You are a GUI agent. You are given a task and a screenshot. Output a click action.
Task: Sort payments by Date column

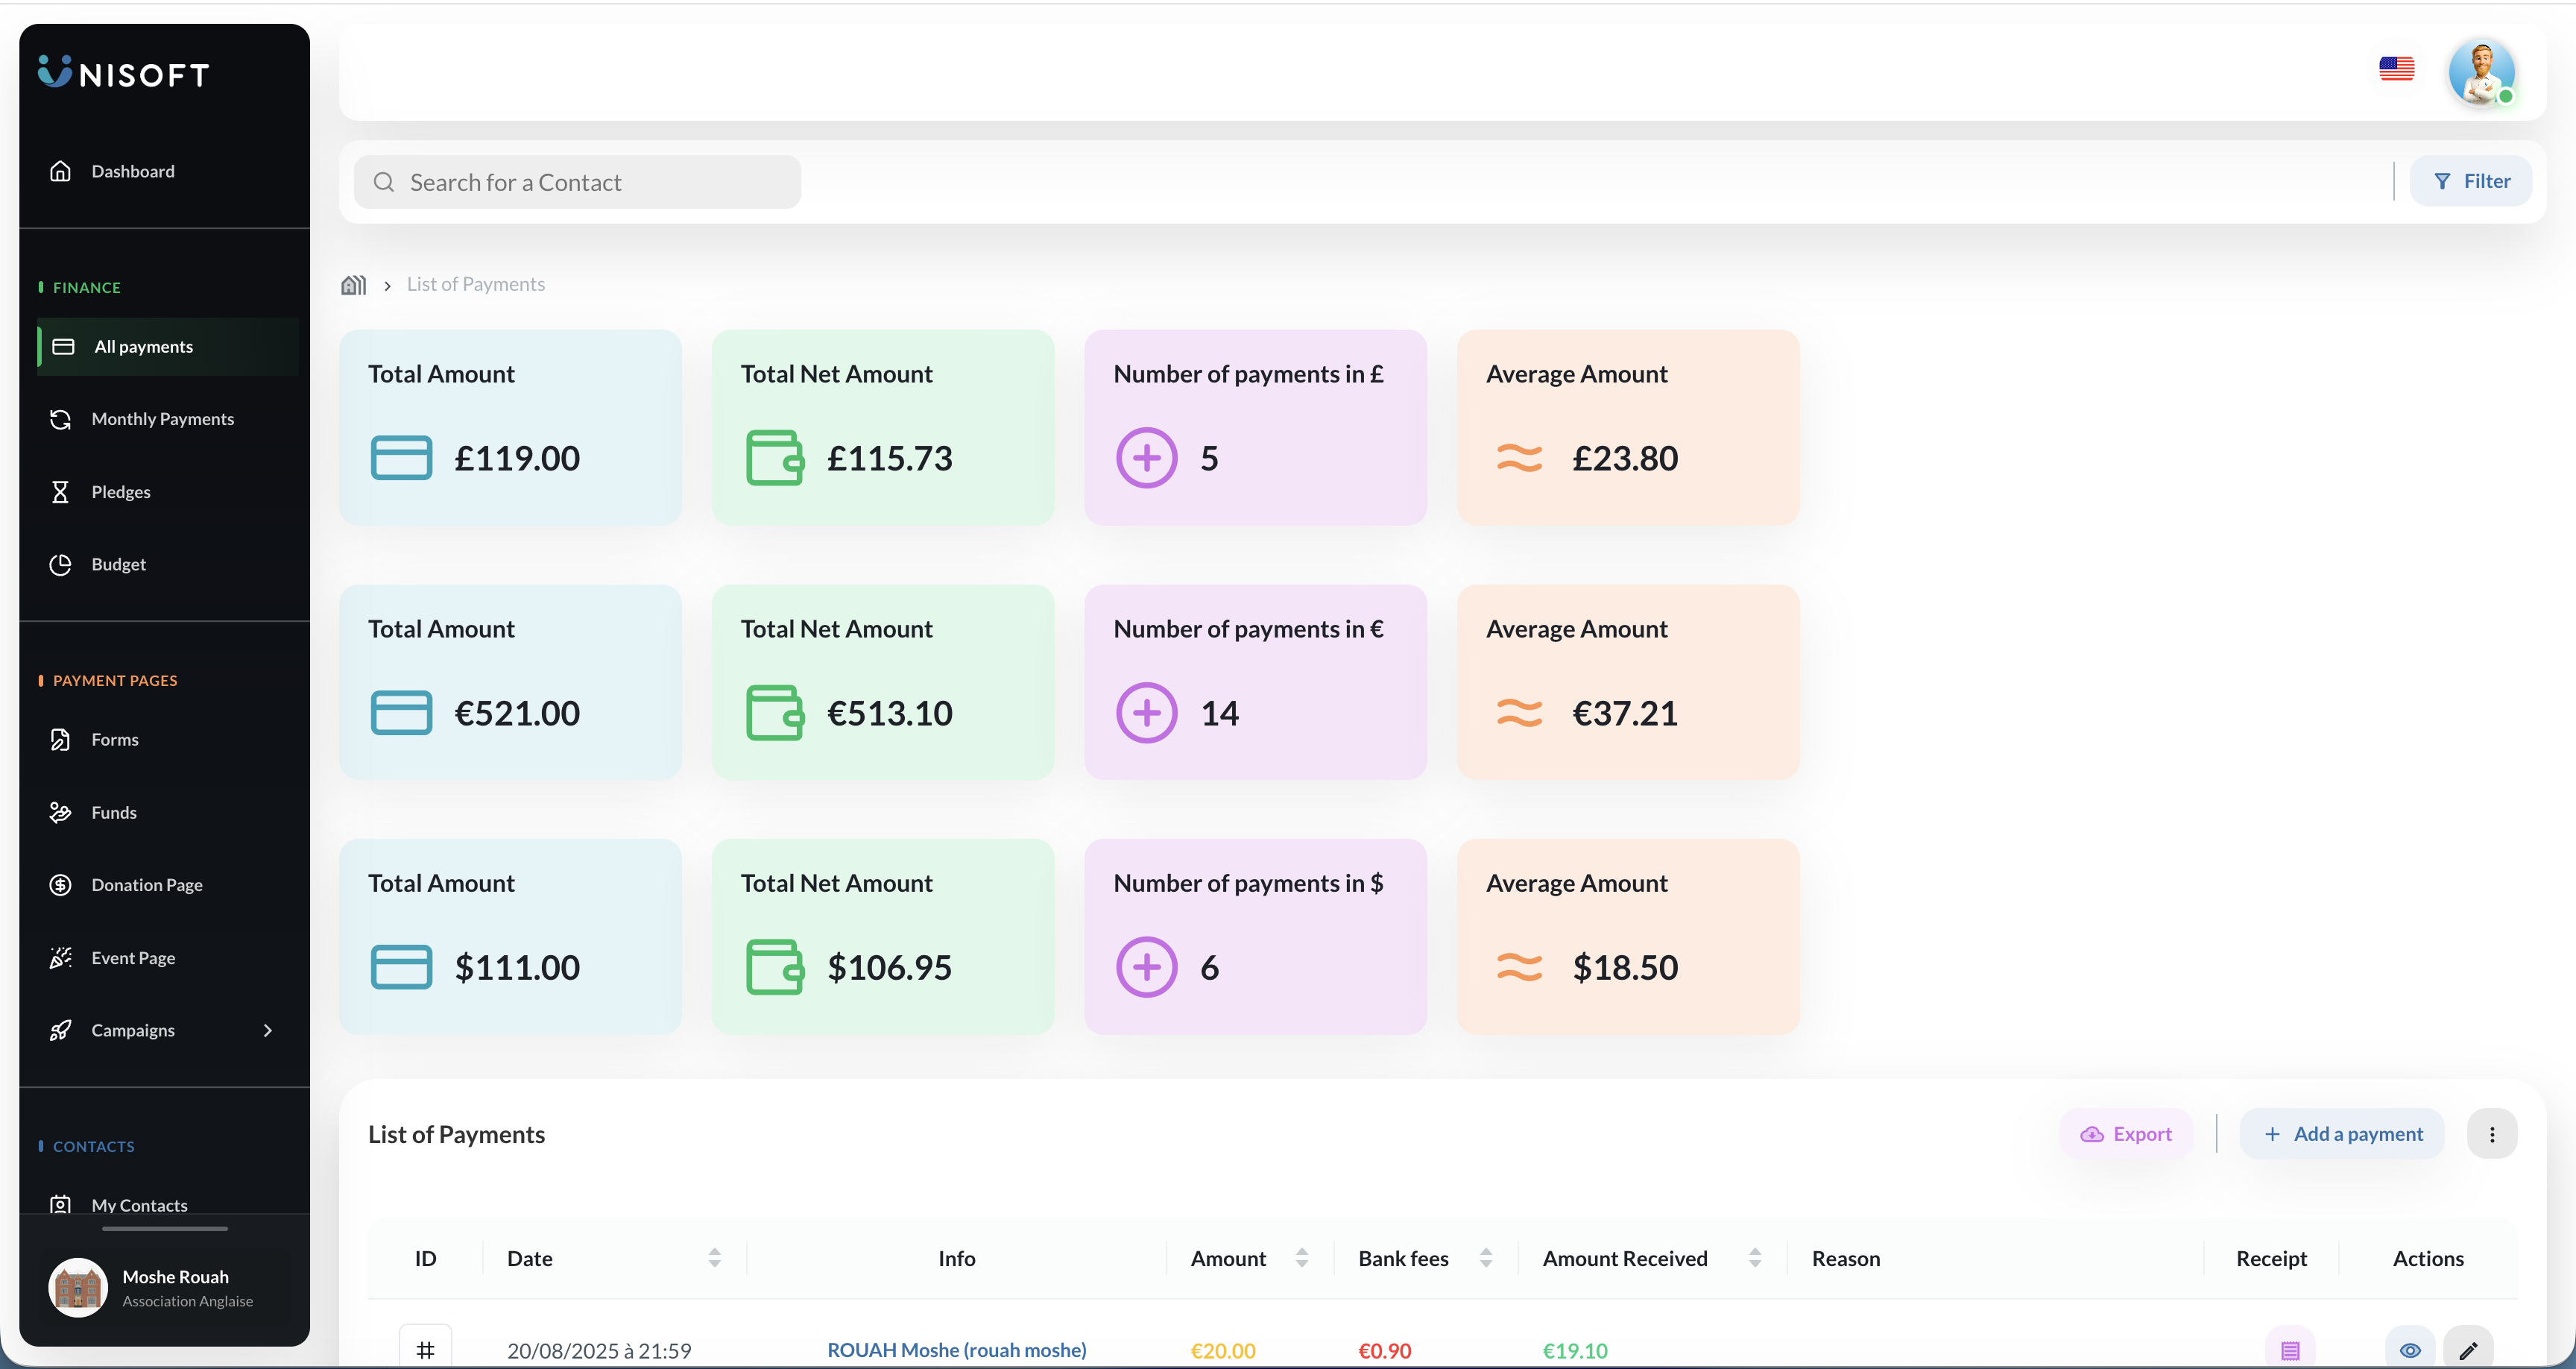[x=714, y=1258]
